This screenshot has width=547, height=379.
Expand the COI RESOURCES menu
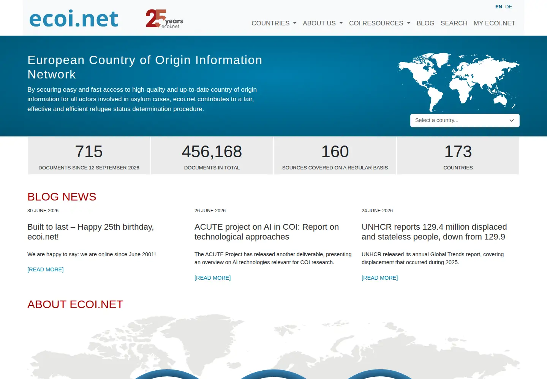[x=380, y=23]
